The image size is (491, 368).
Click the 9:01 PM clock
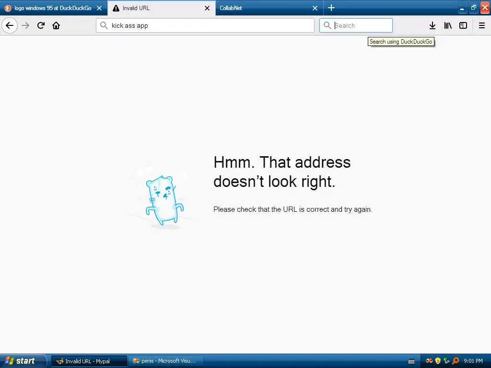(x=473, y=361)
